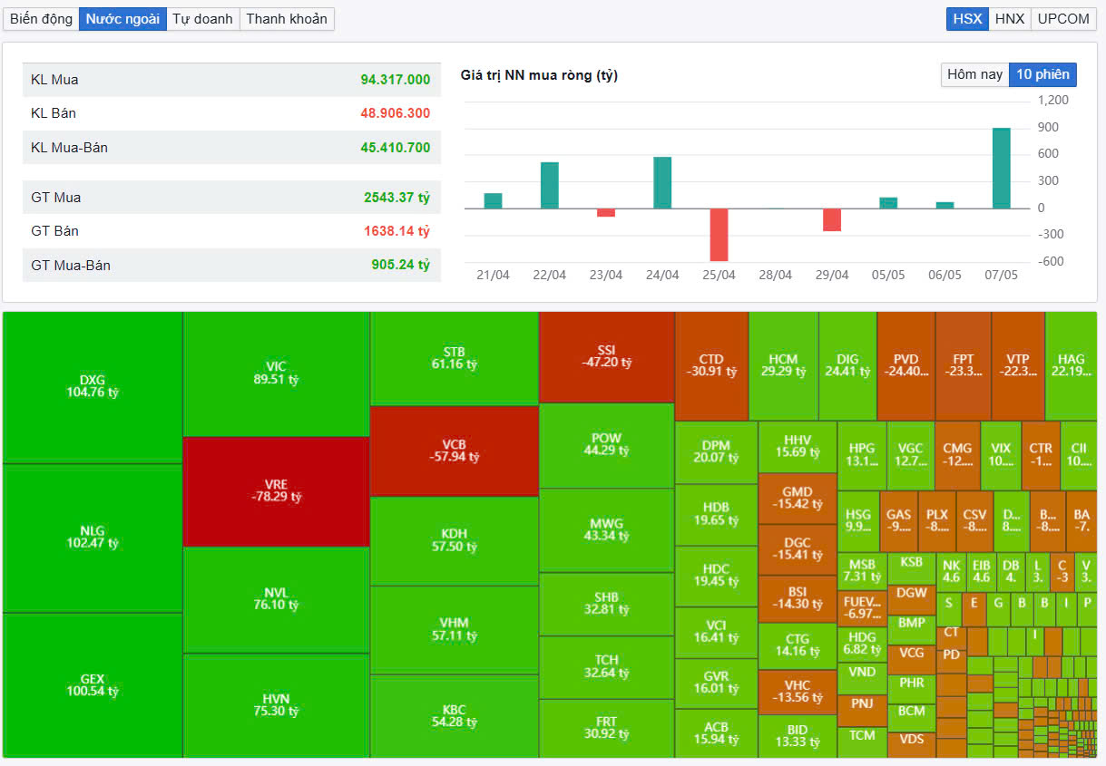Image resolution: width=1106 pixels, height=766 pixels.
Task: Open the PVD tile
Action: [x=905, y=366]
